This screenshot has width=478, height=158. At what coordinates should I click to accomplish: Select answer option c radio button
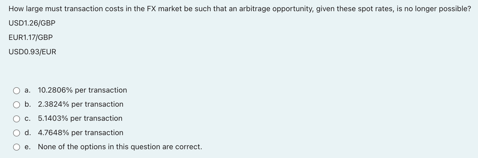tap(17, 119)
